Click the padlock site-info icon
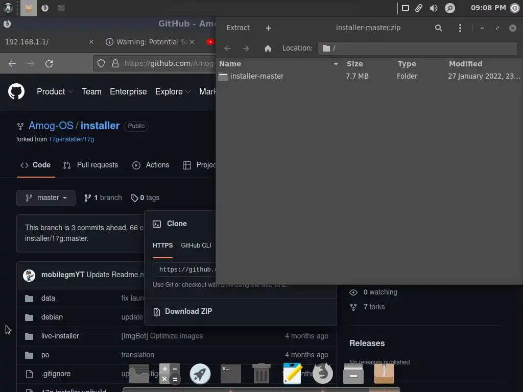The height and width of the screenshot is (392, 523). click(115, 63)
